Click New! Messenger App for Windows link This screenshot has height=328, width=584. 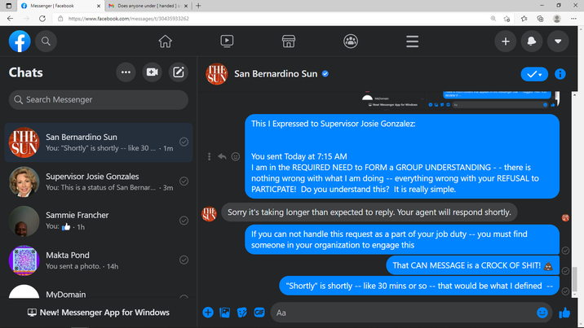point(99,313)
